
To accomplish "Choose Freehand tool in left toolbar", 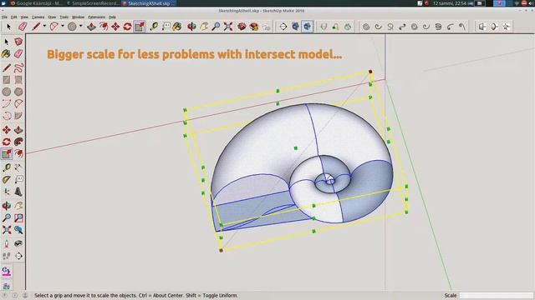I will [x=18, y=67].
